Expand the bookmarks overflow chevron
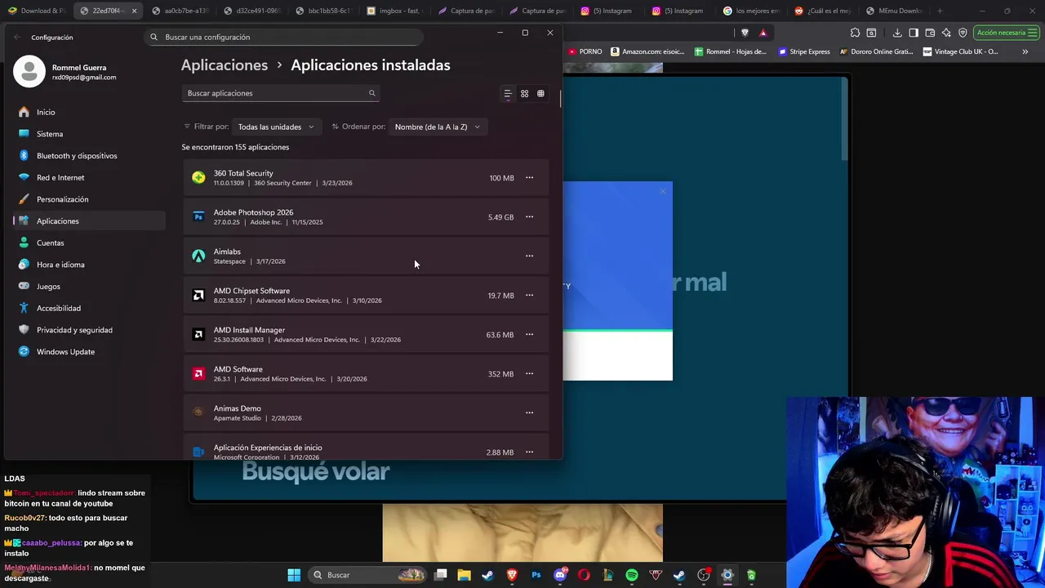The width and height of the screenshot is (1045, 588). pos(1025,51)
